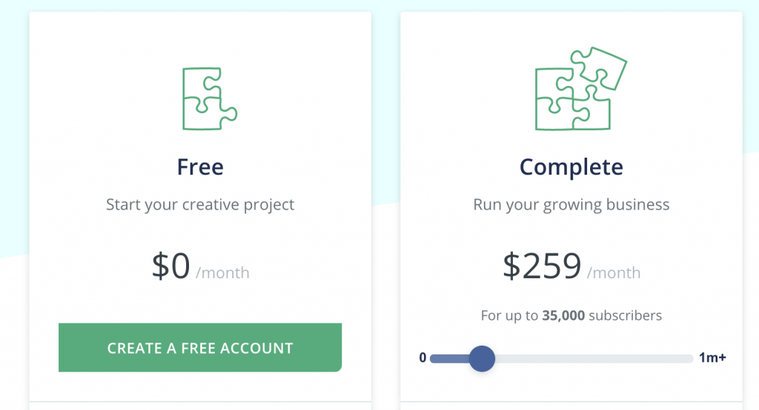Click the "1m+" maximum label beside the slider
Image resolution: width=759 pixels, height=410 pixels.
pyautogui.click(x=712, y=358)
